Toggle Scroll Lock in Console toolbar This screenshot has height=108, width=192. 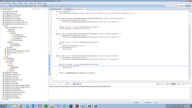(168, 84)
